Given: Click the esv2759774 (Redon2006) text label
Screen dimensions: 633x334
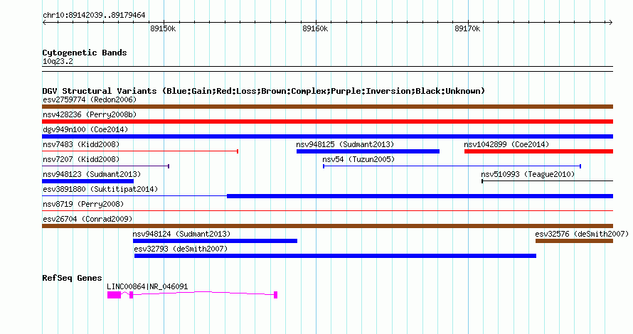Looking at the screenshot, I should click(x=90, y=99).
